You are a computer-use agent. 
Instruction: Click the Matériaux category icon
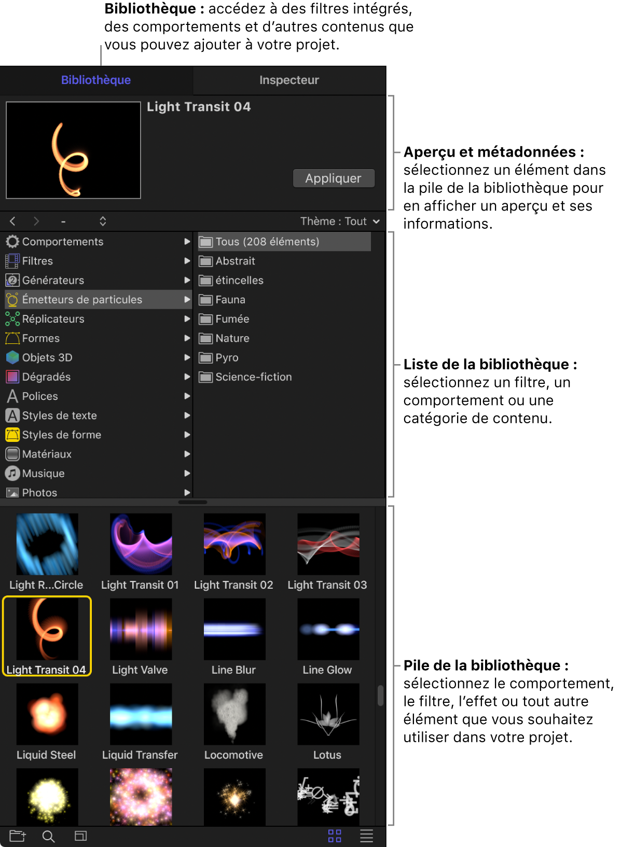tap(12, 454)
